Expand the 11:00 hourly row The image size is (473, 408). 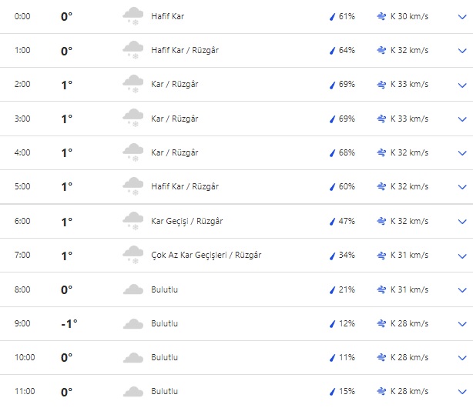(x=462, y=392)
